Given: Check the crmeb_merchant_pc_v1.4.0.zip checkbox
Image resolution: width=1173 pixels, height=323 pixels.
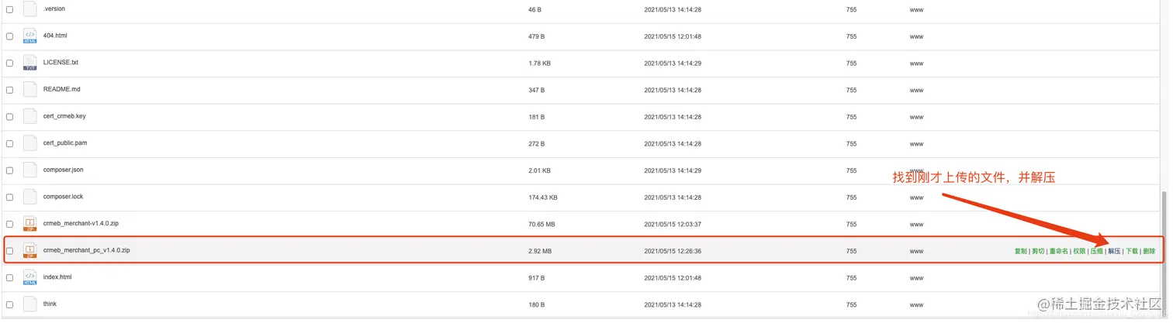Looking at the screenshot, I should (10, 251).
